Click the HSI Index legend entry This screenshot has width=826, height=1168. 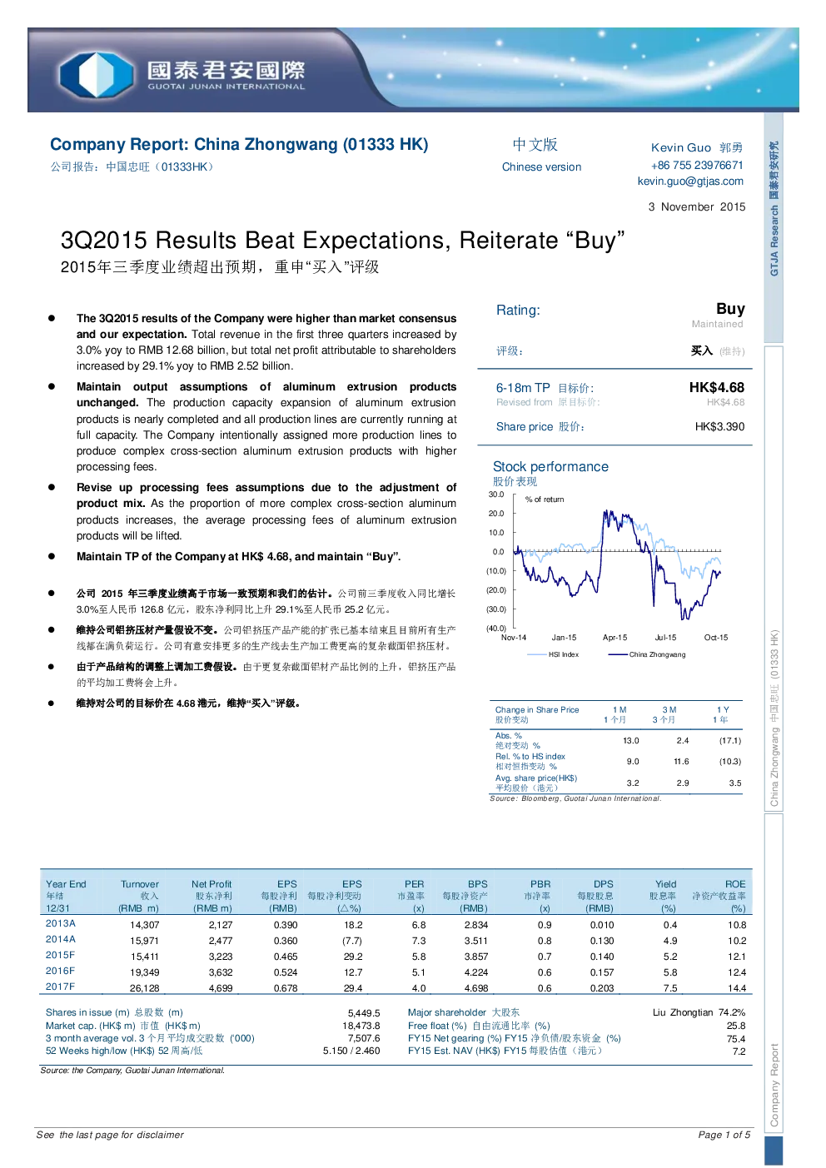(553, 654)
